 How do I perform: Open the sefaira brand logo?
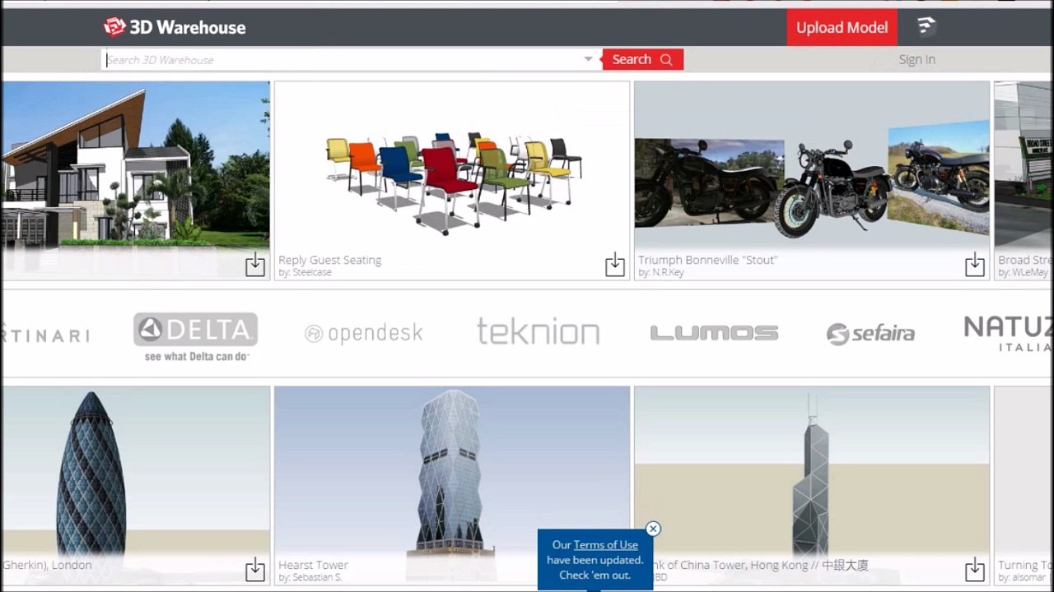click(870, 333)
